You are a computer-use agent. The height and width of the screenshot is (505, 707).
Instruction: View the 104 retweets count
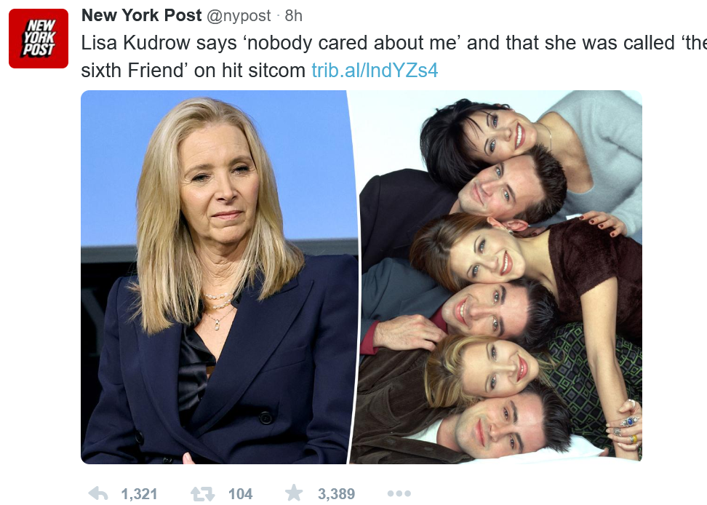tap(240, 494)
